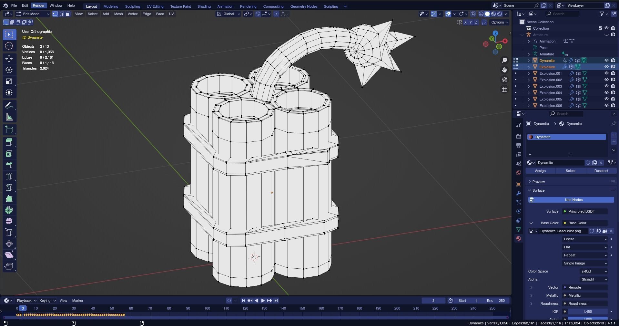Play the animation in the timeline
This screenshot has width=619, height=326.
tap(263, 301)
